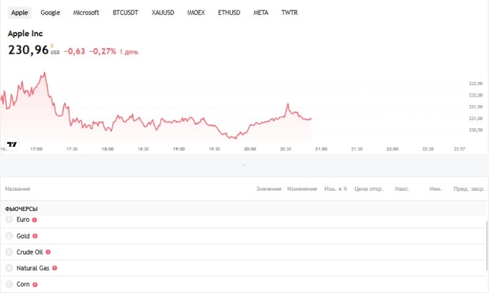Click the Crude Oil symbol logo icon
The height and width of the screenshot is (293, 489).
[x=9, y=252]
